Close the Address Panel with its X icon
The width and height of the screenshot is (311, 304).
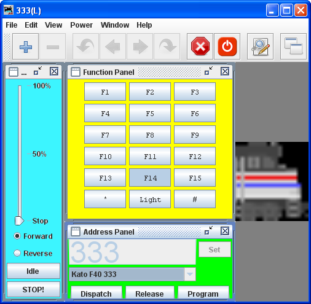[225, 231]
